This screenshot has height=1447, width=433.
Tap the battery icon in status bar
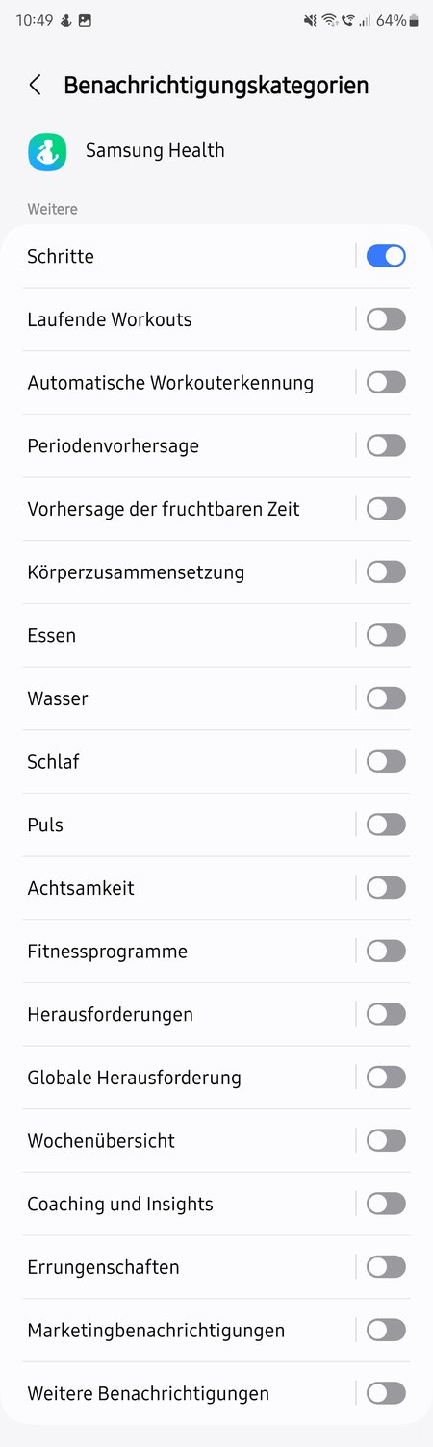414,20
